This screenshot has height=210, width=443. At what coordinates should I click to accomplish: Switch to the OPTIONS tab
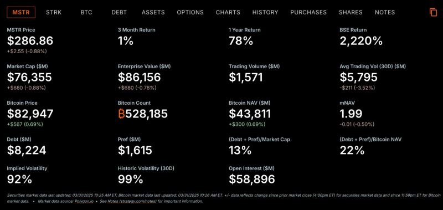click(190, 12)
